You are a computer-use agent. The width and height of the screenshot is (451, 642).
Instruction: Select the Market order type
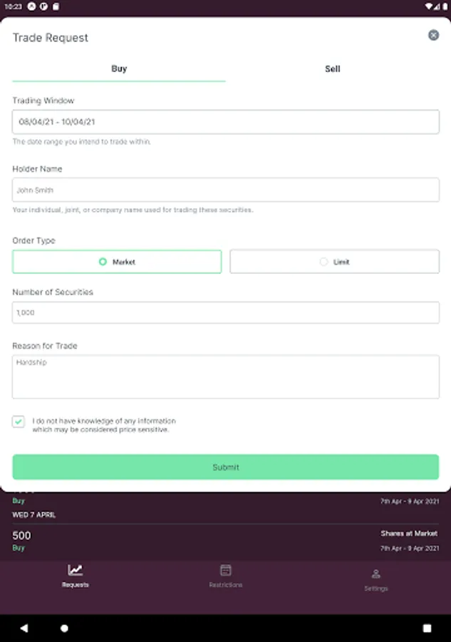coord(117,262)
